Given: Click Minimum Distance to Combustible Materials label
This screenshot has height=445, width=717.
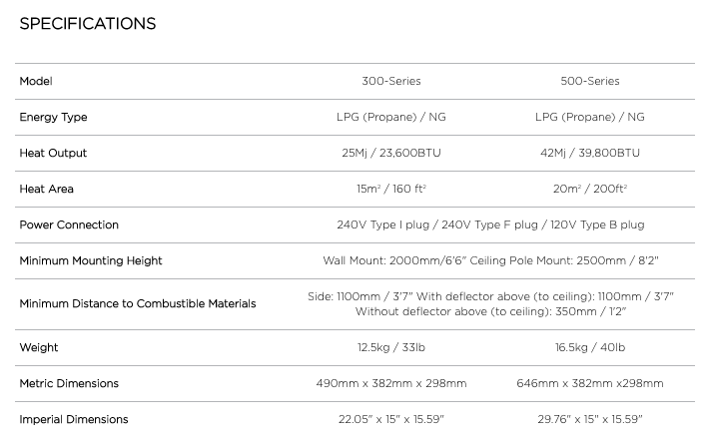Looking at the screenshot, I should [138, 303].
